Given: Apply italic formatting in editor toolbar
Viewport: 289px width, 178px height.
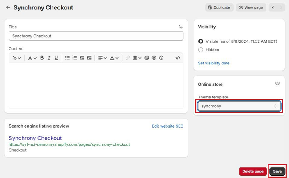Looking at the screenshot, I should coord(49,58).
